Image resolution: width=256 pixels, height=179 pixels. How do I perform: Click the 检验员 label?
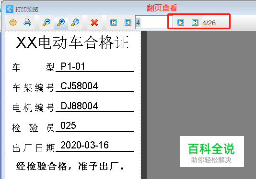coord(33,128)
